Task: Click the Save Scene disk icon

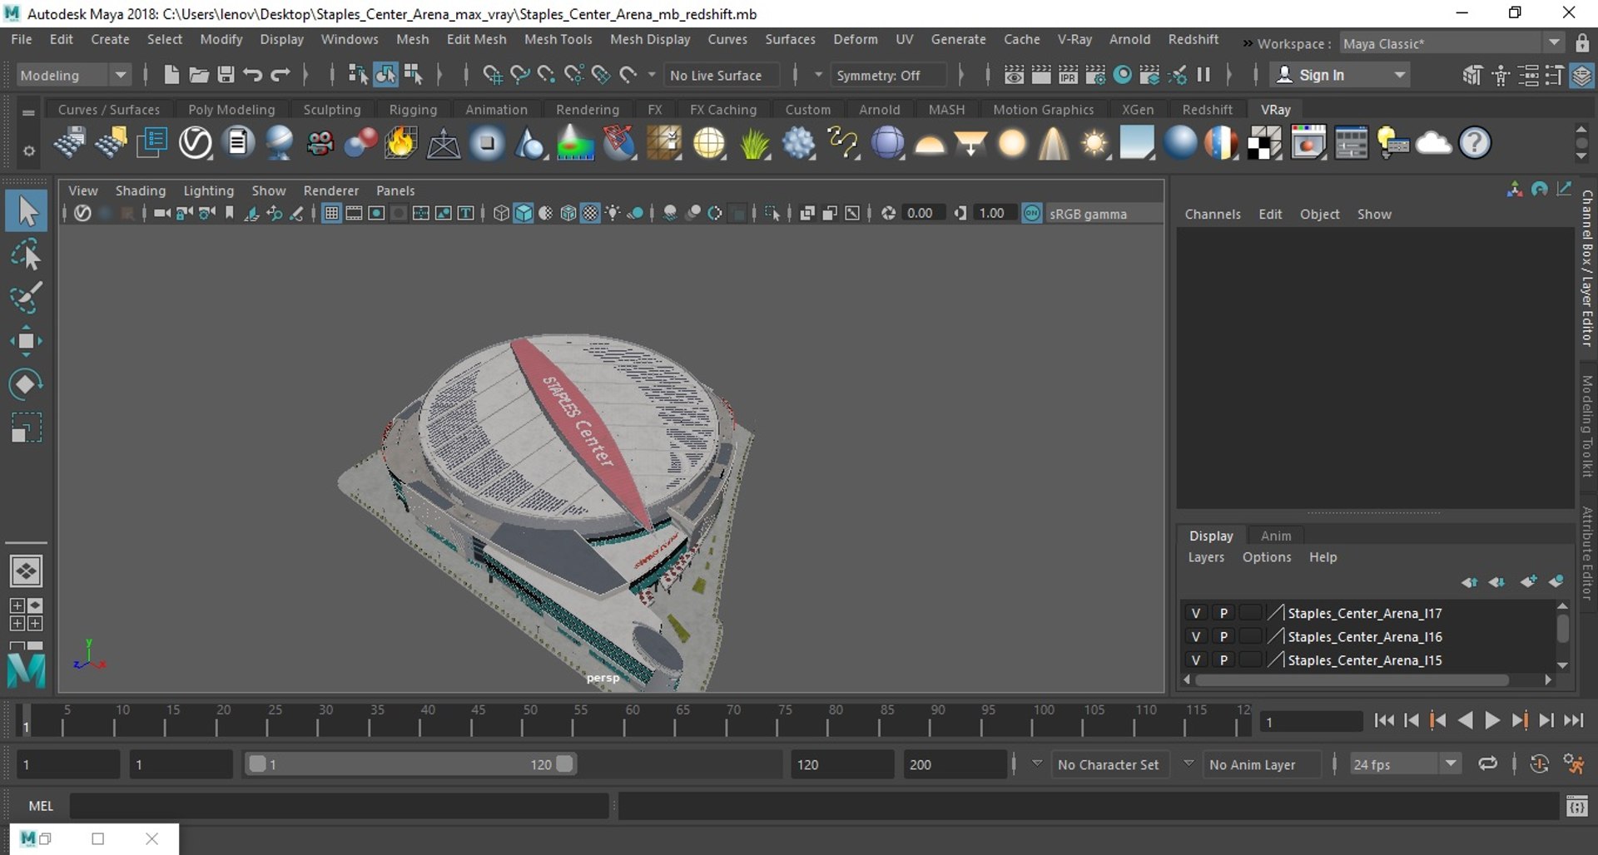Action: [x=226, y=75]
